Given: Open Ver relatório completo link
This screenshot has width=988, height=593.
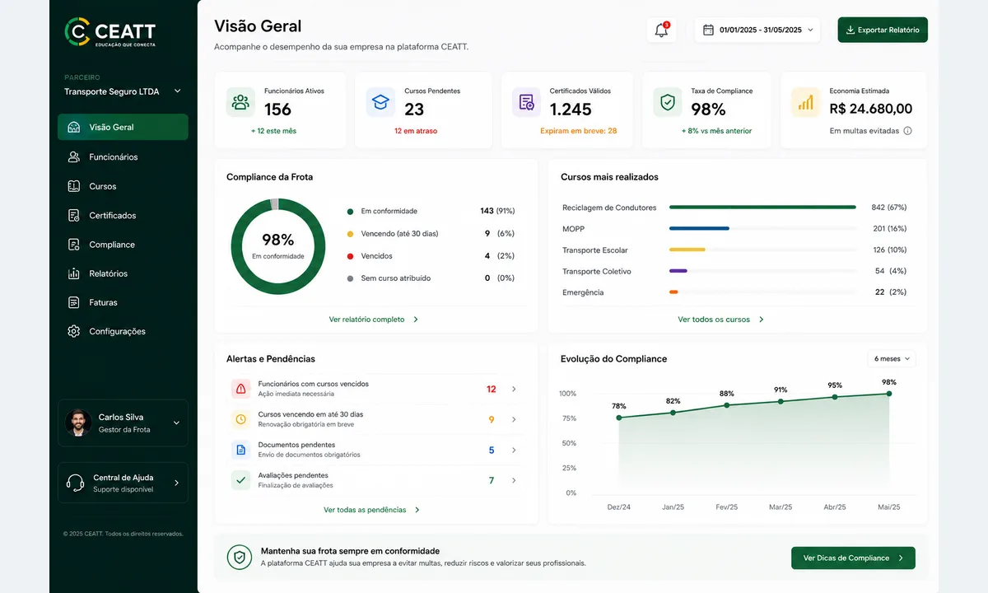Looking at the screenshot, I should coord(374,319).
